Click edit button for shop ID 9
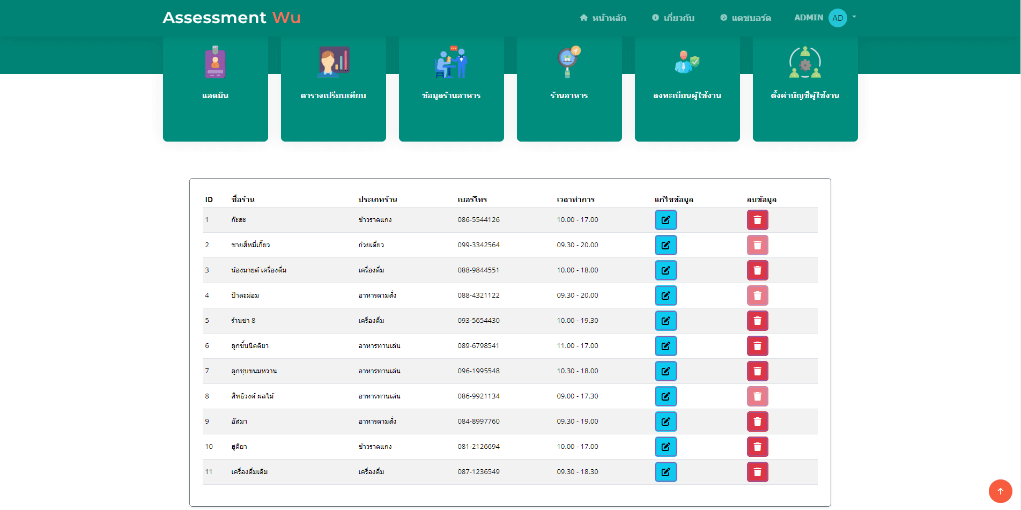The image size is (1021, 510). pos(665,422)
